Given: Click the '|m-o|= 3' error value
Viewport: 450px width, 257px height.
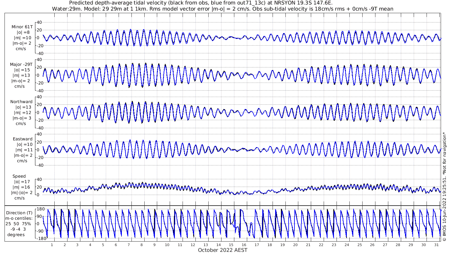Looking at the screenshot, I should pos(21,118).
